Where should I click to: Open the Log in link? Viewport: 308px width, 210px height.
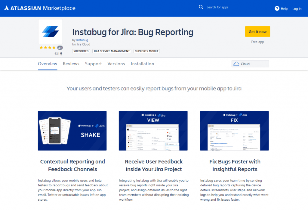(297, 9)
